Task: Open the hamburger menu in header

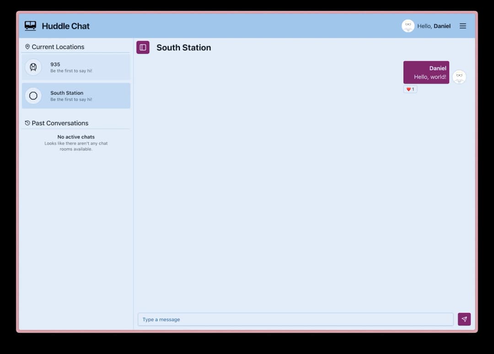Action: pyautogui.click(x=462, y=26)
